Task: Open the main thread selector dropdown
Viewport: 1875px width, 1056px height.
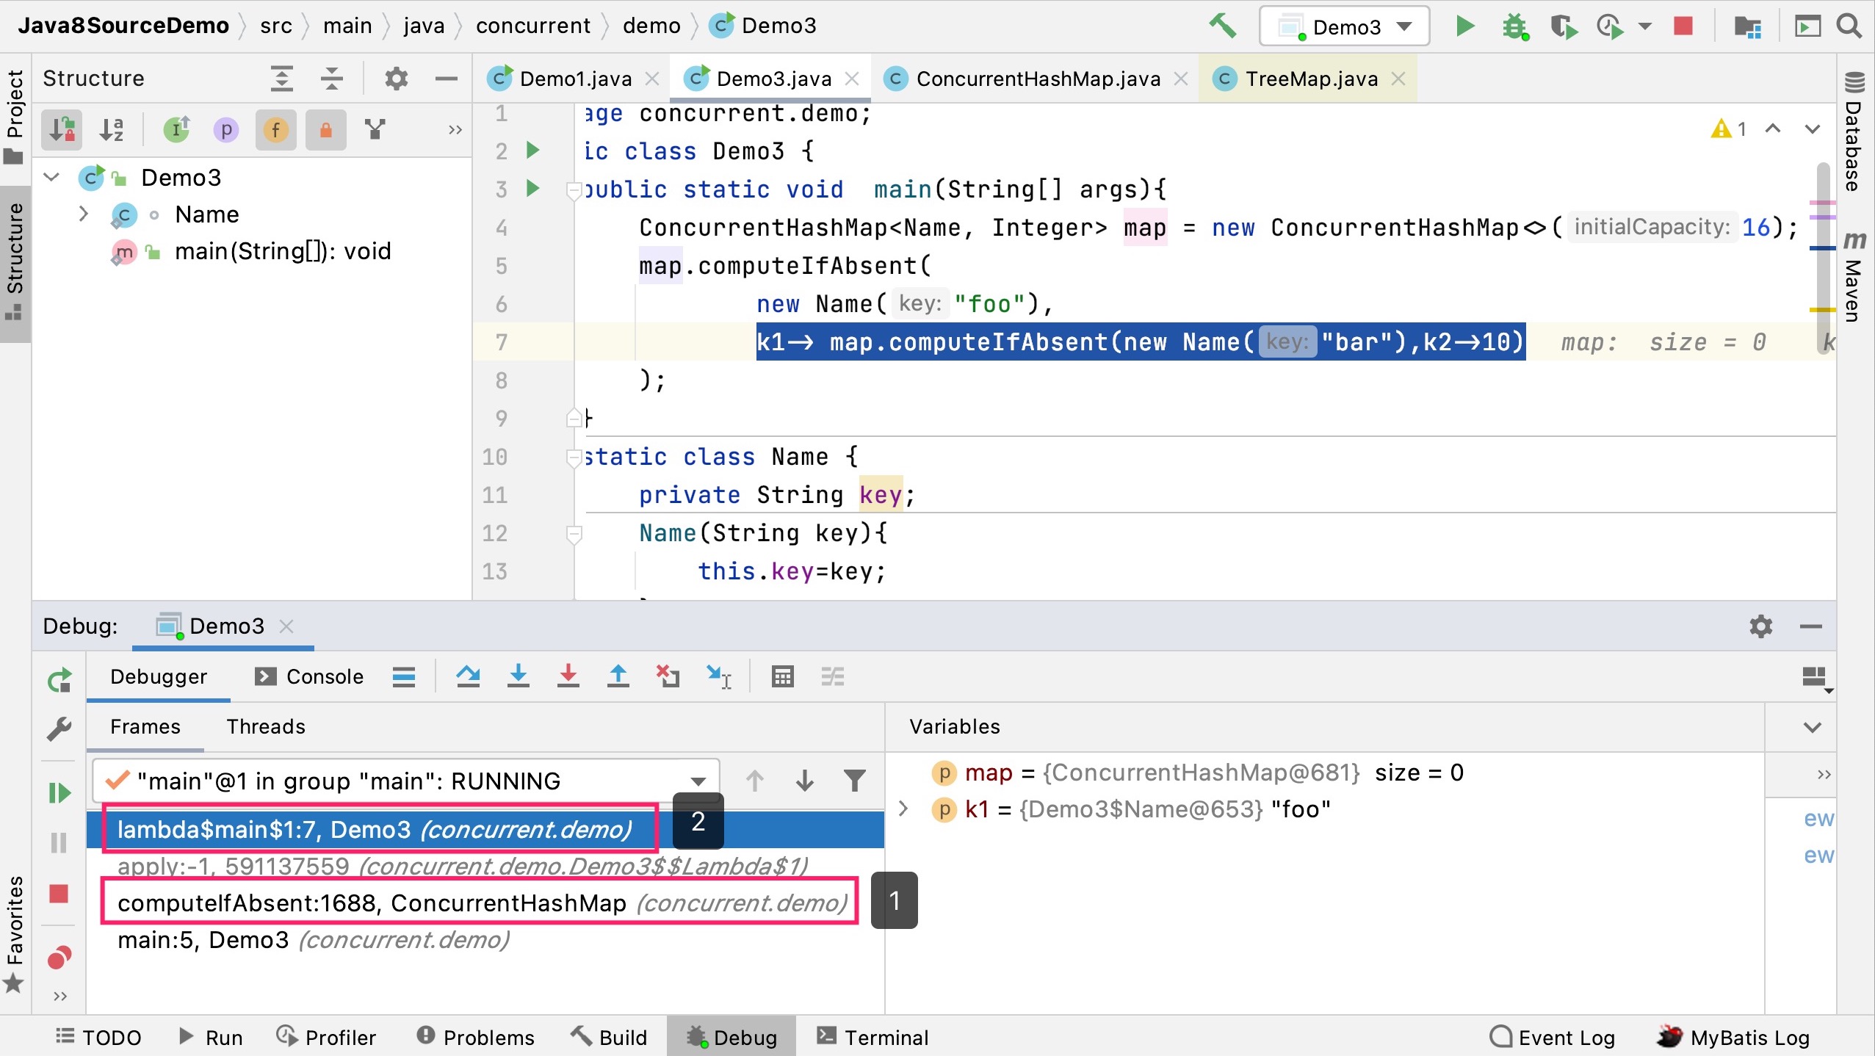Action: (x=698, y=781)
